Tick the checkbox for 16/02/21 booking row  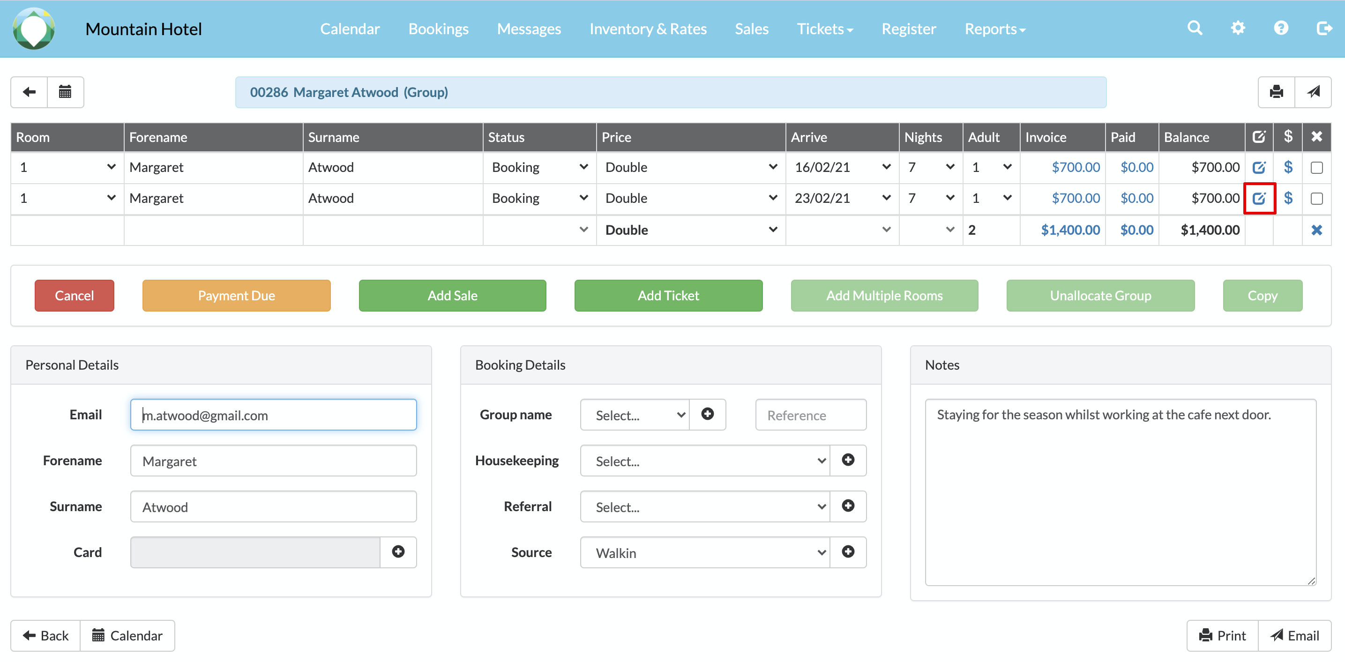click(x=1316, y=168)
